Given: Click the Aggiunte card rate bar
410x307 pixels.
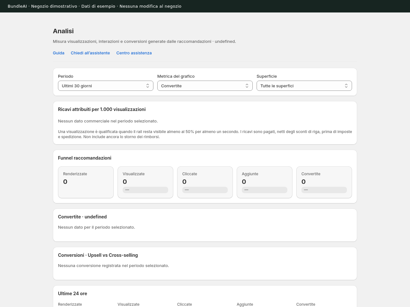Looking at the screenshot, I should pos(265,190).
